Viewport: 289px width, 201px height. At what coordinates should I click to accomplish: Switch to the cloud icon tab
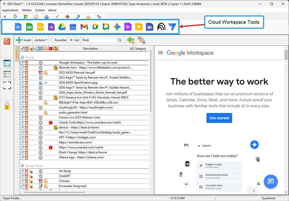point(36,17)
